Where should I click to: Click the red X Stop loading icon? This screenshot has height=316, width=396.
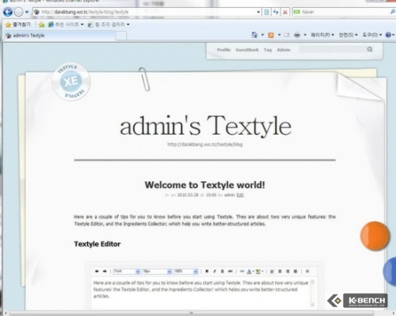tap(285, 12)
